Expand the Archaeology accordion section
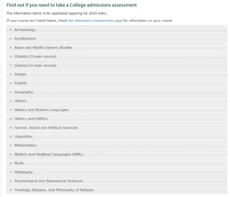This screenshot has height=197, width=230. pyautogui.click(x=117, y=30)
